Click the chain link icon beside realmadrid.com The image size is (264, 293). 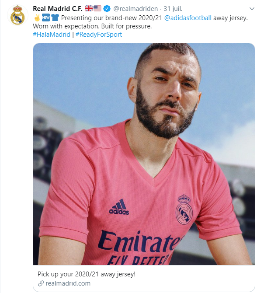[41, 283]
